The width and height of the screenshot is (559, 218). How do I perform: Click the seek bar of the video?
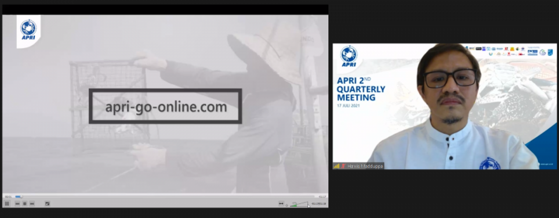tap(165, 197)
